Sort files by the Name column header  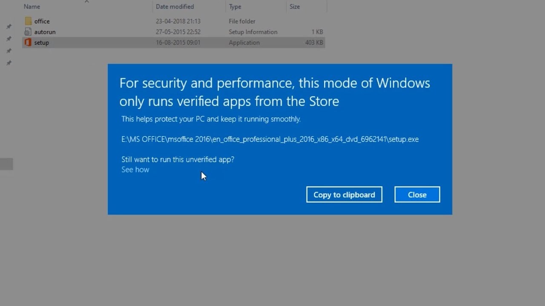32,7
